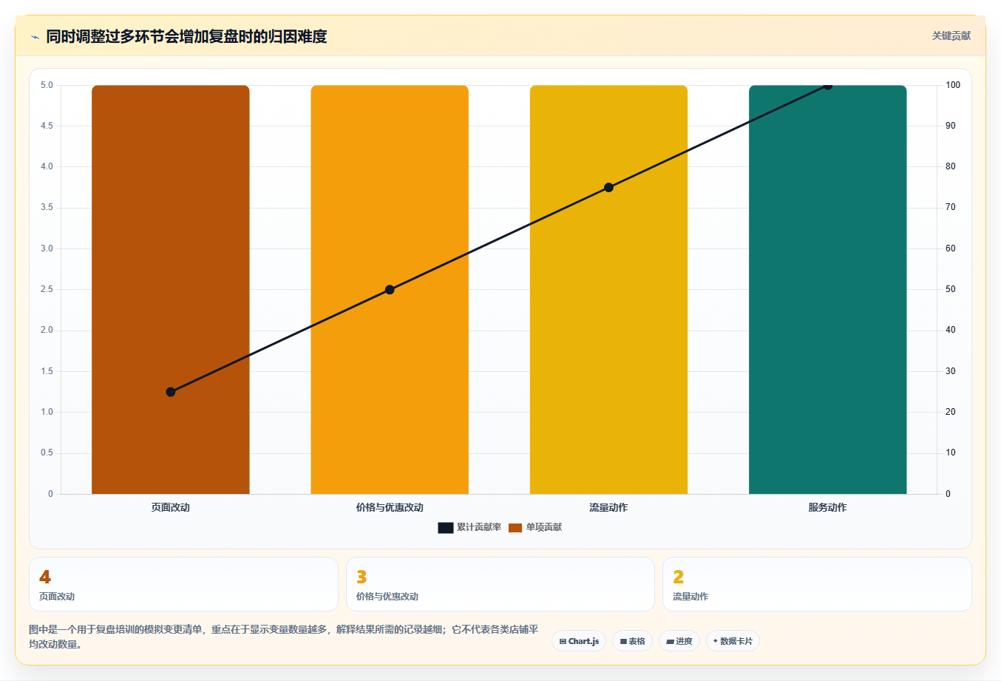This screenshot has height=681, width=1001.
Task: Select the line point above 价格与优惠改动
Action: pyautogui.click(x=390, y=290)
